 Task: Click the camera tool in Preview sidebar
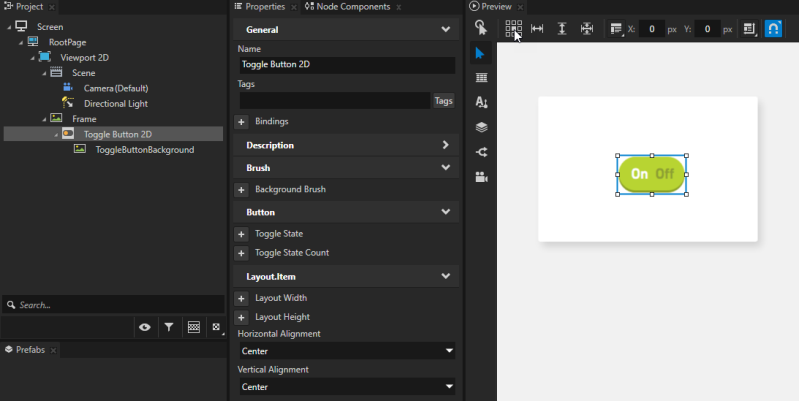tap(481, 177)
